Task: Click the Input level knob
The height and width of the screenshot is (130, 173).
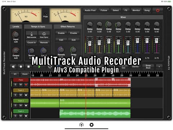Action: pos(16,35)
